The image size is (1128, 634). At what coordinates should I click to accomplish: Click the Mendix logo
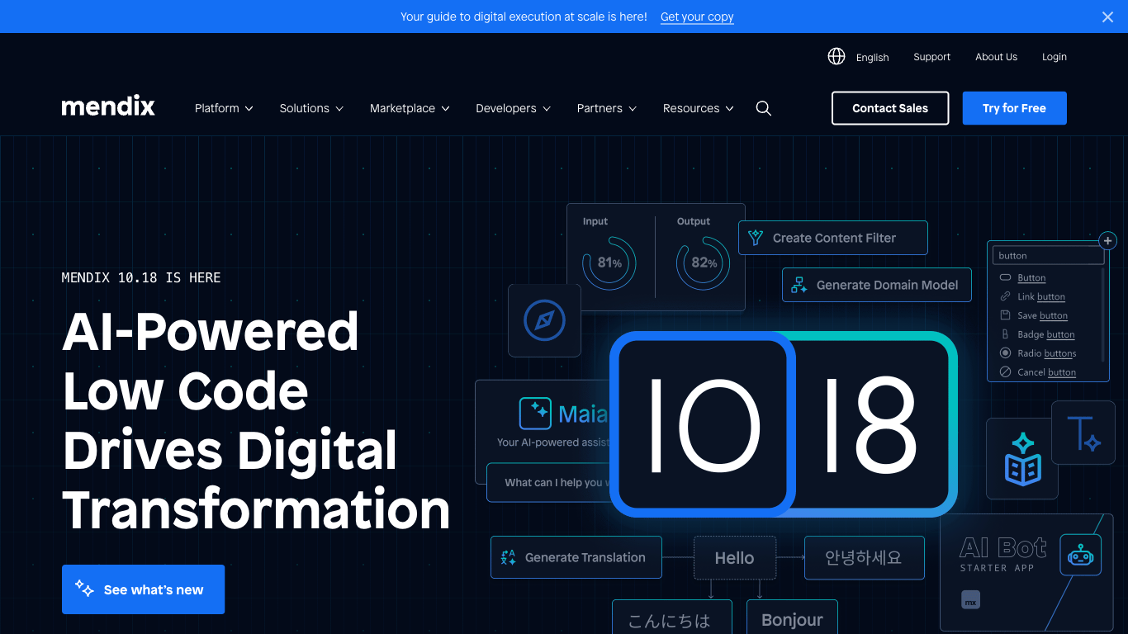108,107
